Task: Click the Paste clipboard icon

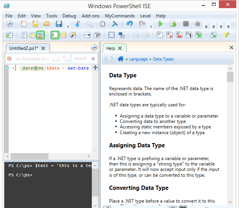Action: pyautogui.click(x=103, y=24)
